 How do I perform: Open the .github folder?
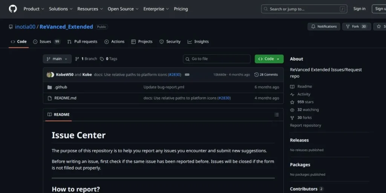pos(61,87)
